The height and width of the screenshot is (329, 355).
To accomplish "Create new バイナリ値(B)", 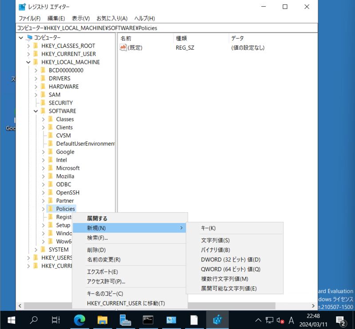I will pos(235,250).
